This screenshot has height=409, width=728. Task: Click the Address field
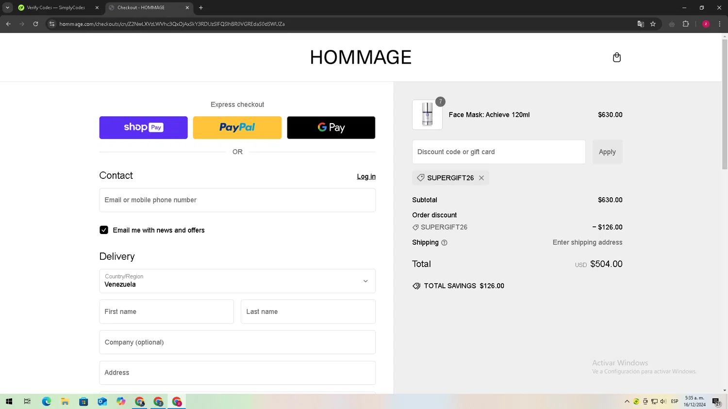[x=237, y=373]
